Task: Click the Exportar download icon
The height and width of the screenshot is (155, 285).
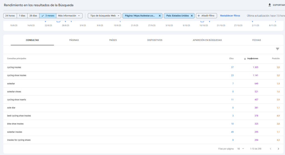Action: click(269, 5)
